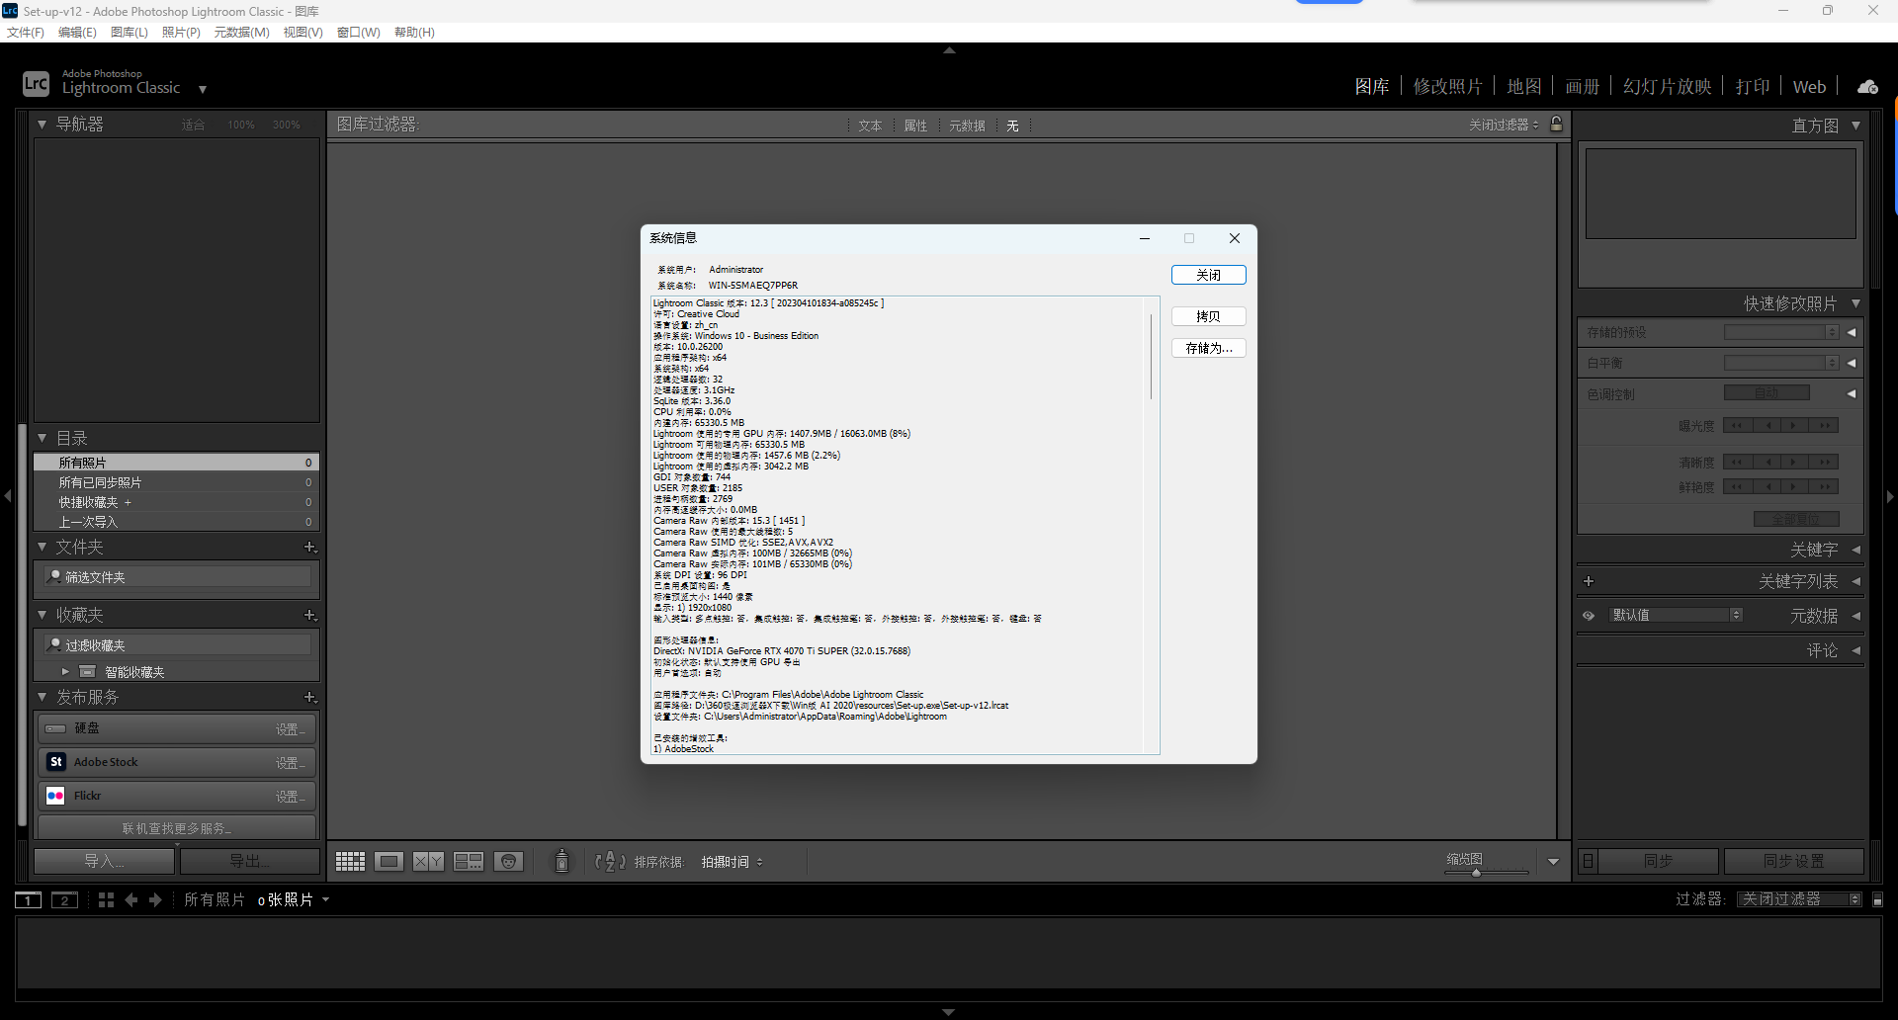Switch to the 修改照片 module
The width and height of the screenshot is (1898, 1020).
point(1447,87)
